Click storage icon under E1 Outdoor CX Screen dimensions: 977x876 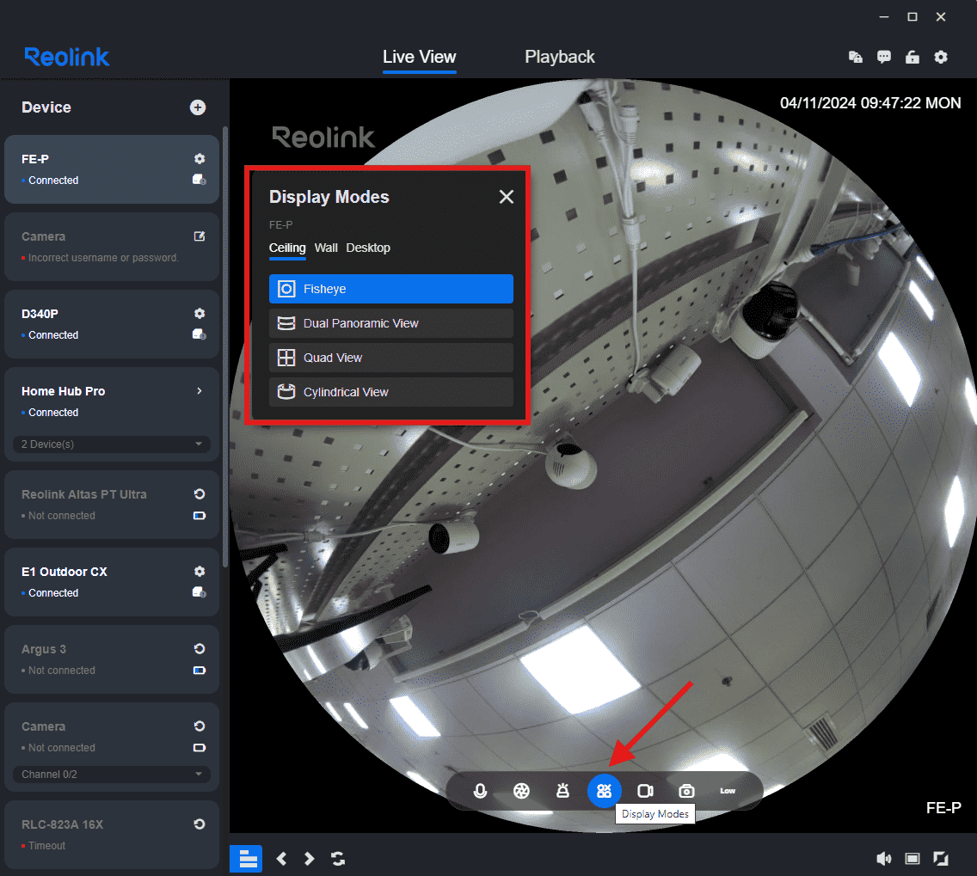tap(200, 592)
